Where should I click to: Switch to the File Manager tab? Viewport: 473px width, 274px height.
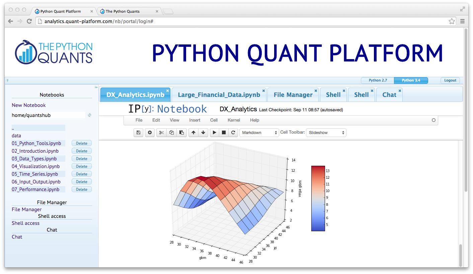tap(293, 95)
